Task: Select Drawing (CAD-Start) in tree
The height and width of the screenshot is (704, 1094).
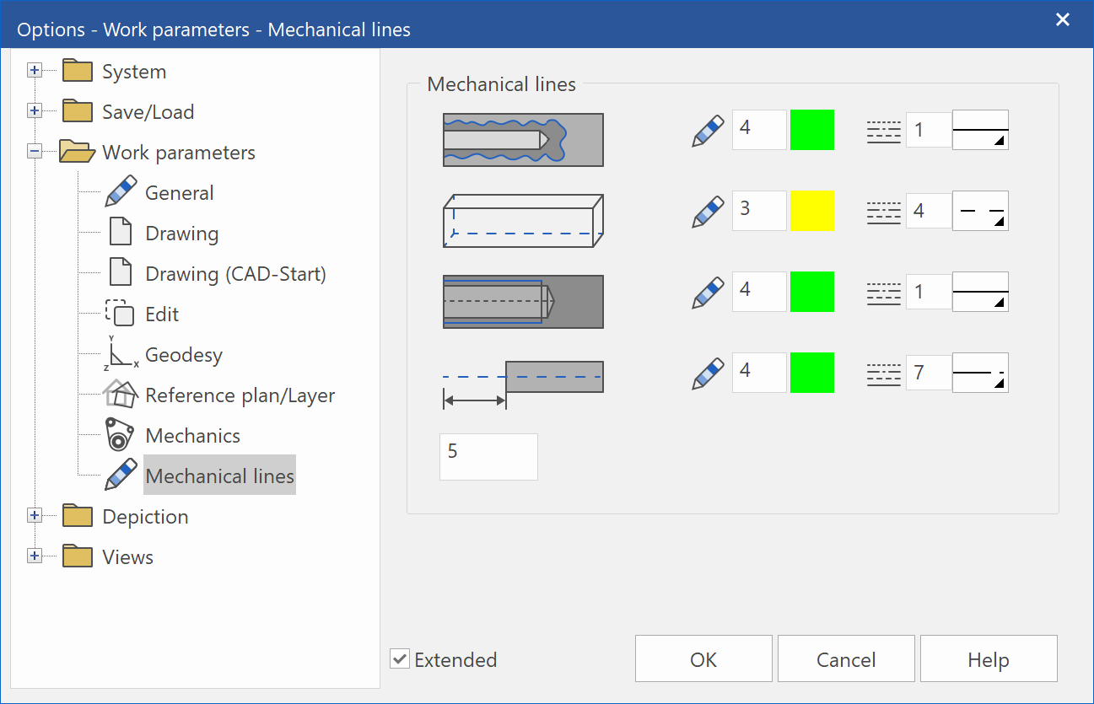Action: [x=236, y=274]
